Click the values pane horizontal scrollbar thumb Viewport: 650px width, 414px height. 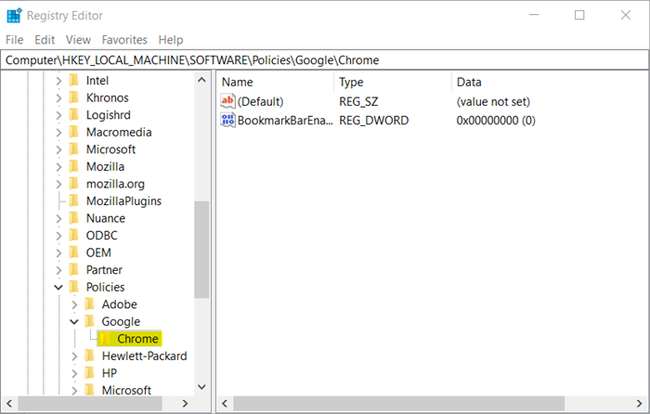pos(398,404)
